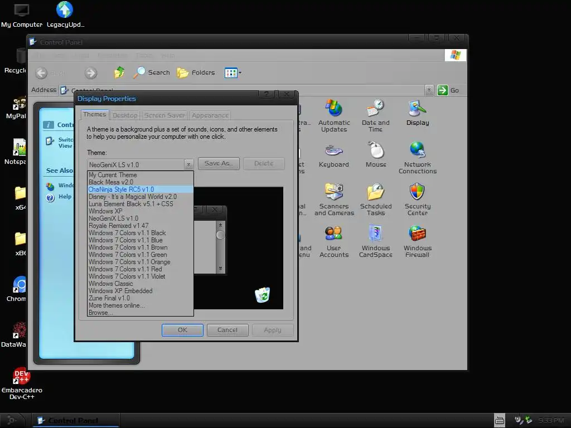Select Black Mesa v2.0 theme
571x428 pixels.
click(x=140, y=182)
